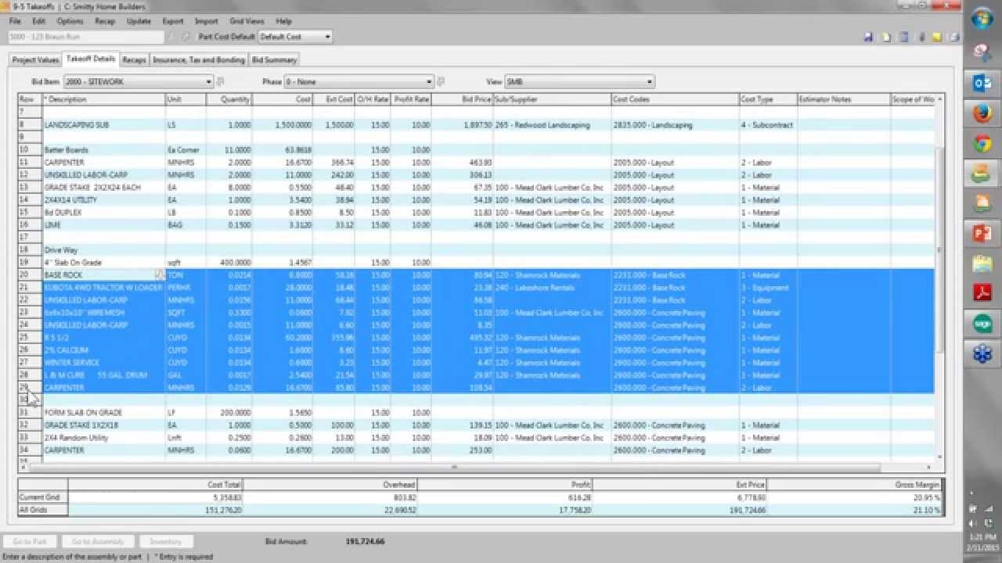Open the Update menu
This screenshot has height=563, width=1002.
click(x=139, y=21)
